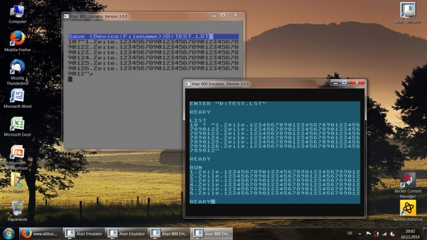427x240 pixels.
Task: Open Action Center flag icon in tray
Action: (x=368, y=234)
